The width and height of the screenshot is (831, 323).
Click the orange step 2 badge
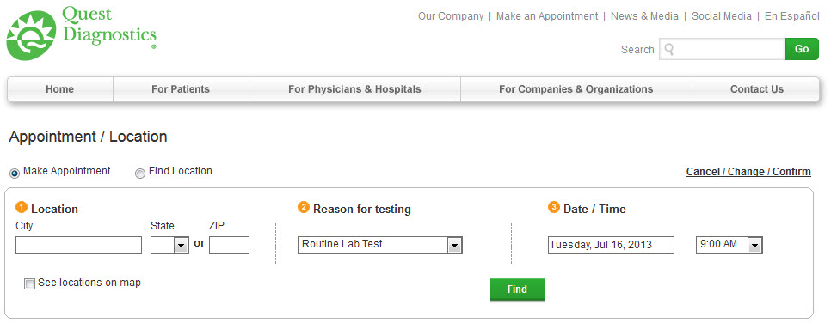(x=304, y=208)
